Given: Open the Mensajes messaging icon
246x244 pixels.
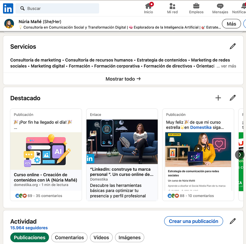Looking at the screenshot, I should 220,6.
